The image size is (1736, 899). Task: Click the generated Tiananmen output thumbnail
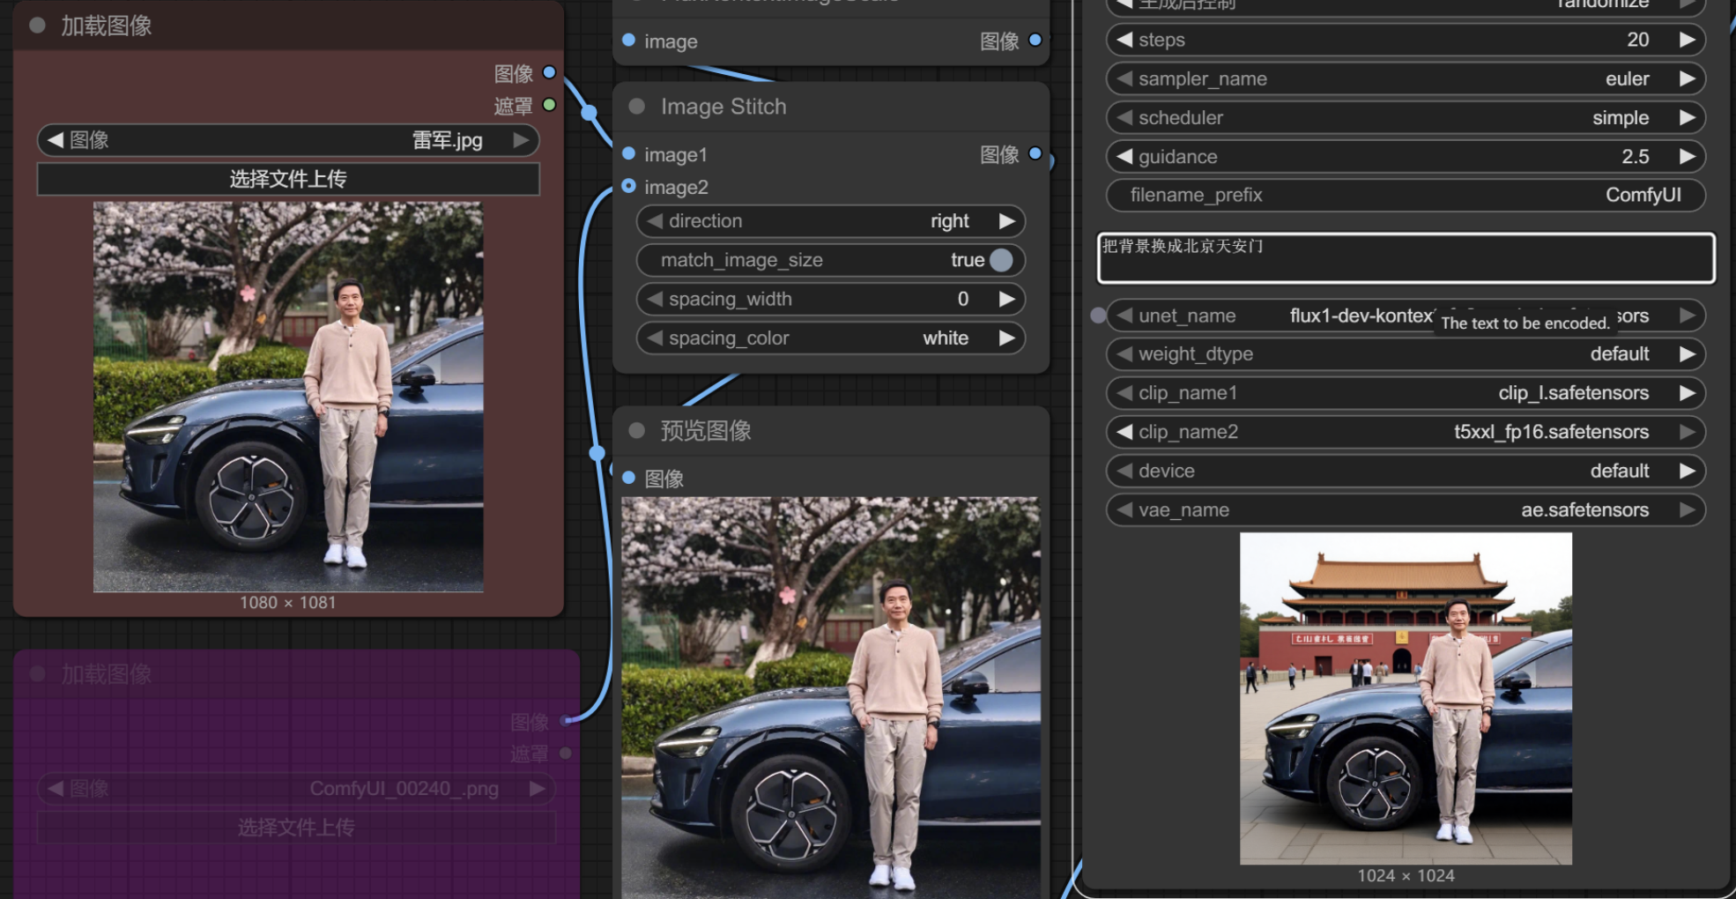point(1406,698)
